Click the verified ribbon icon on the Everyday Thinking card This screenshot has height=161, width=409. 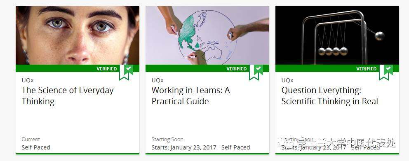126,72
